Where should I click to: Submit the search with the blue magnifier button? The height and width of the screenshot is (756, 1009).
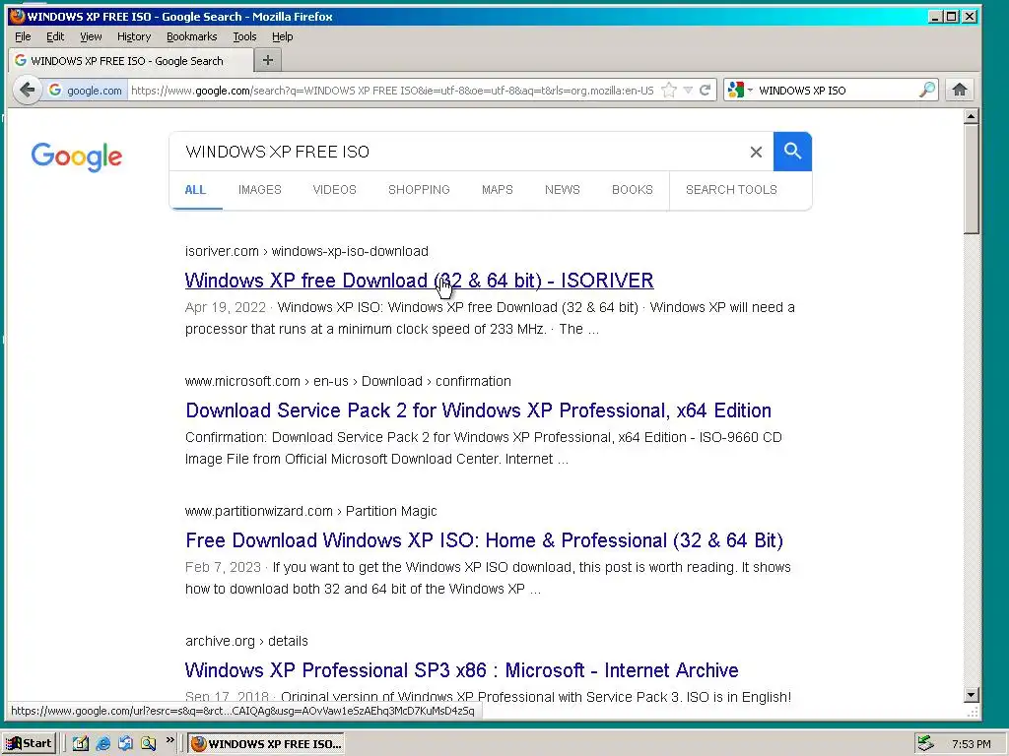coord(792,152)
